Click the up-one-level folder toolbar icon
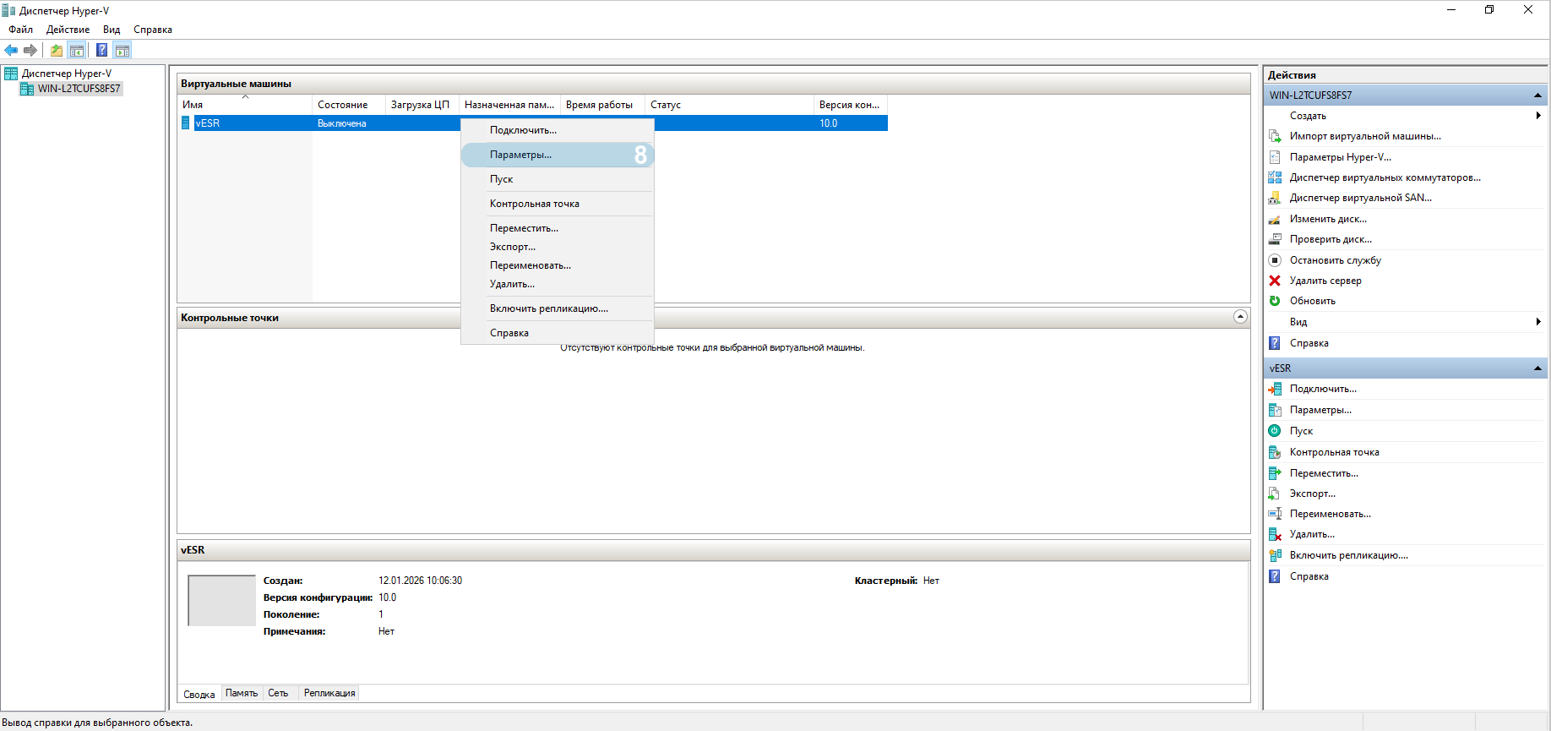Screen dimensions: 1551x731 57,50
